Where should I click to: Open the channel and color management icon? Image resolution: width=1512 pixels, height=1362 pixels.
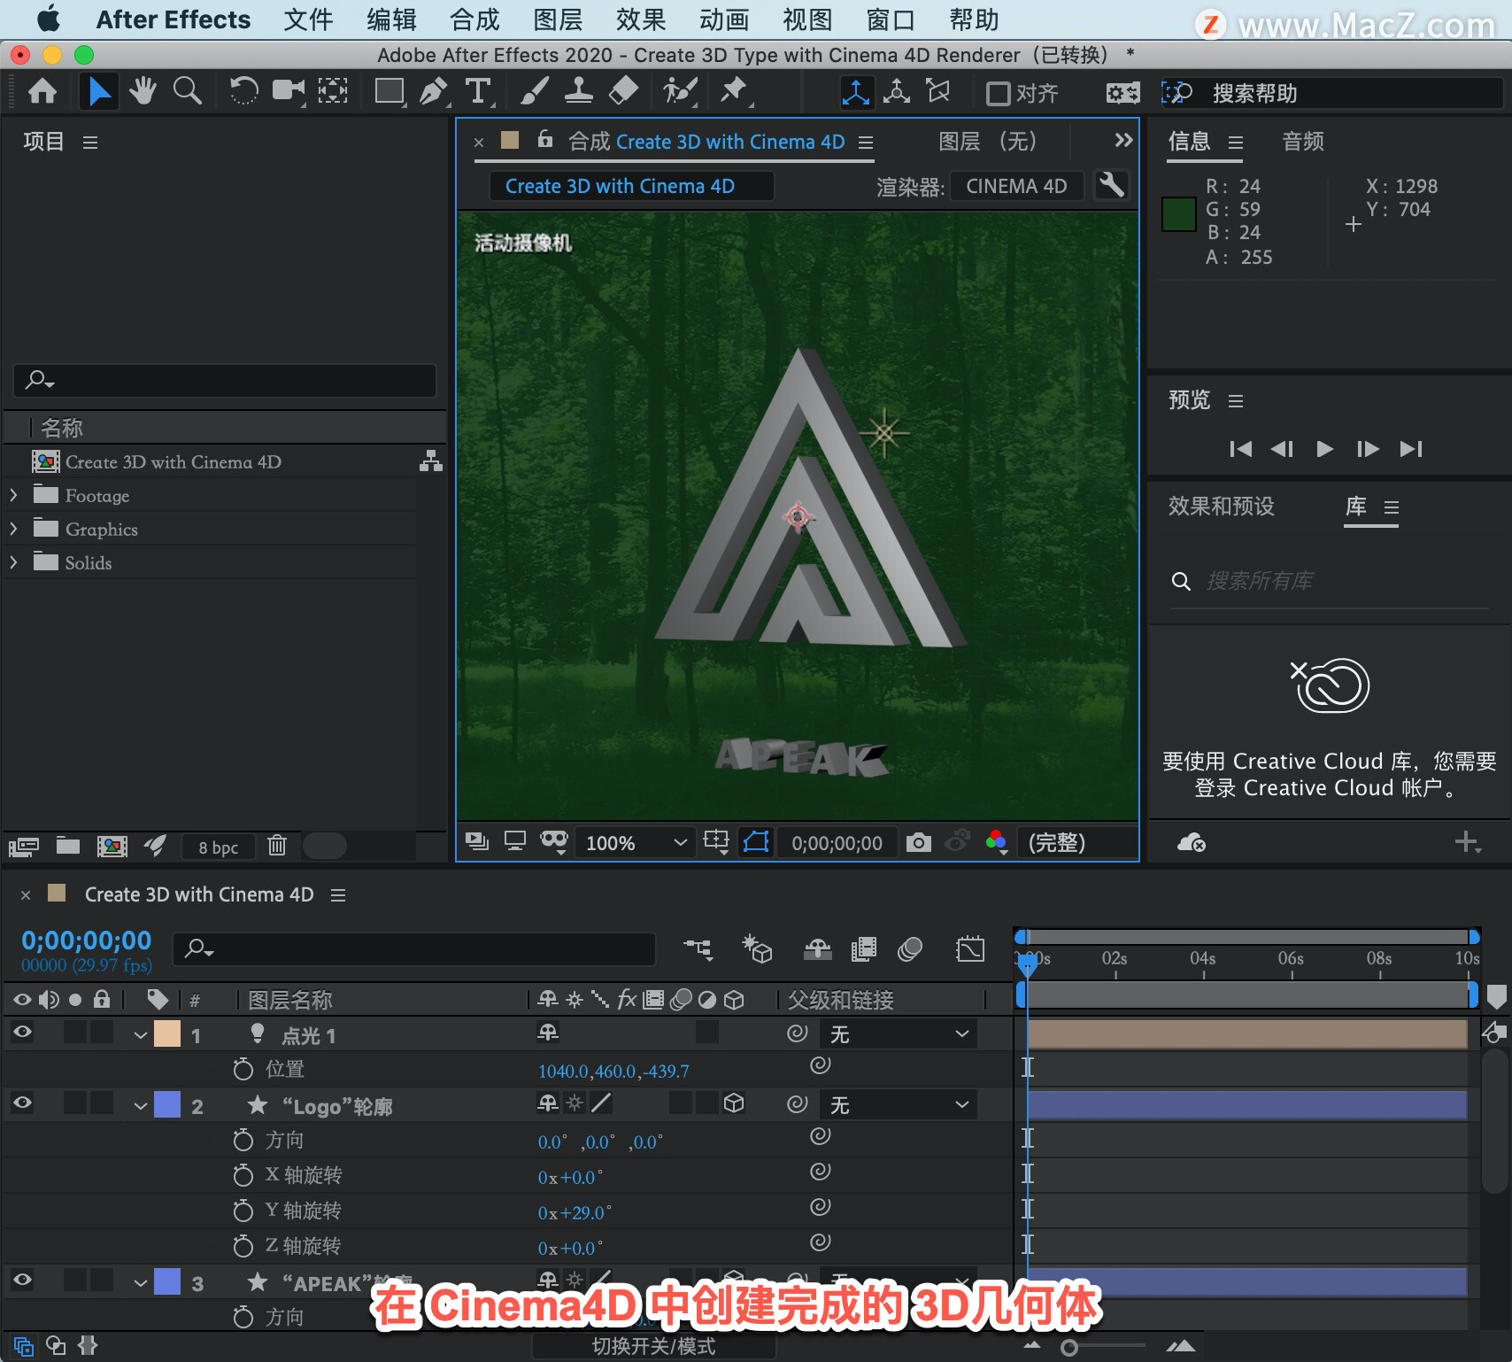(996, 842)
